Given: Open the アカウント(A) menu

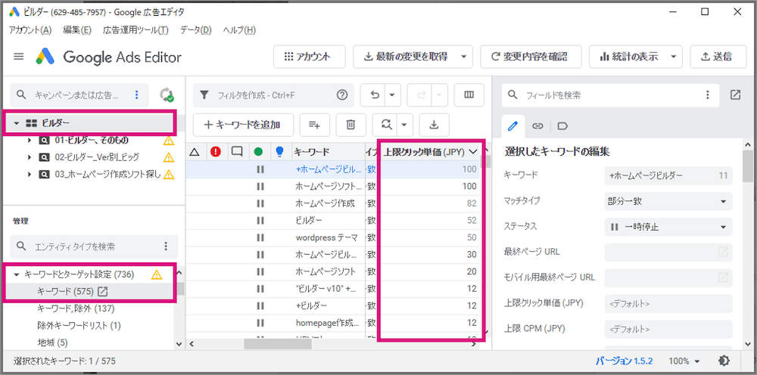Looking at the screenshot, I should coord(30,30).
